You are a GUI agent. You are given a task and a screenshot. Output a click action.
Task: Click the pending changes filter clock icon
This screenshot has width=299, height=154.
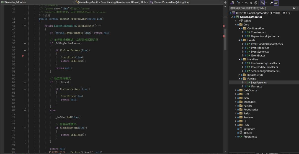pos(239,3)
